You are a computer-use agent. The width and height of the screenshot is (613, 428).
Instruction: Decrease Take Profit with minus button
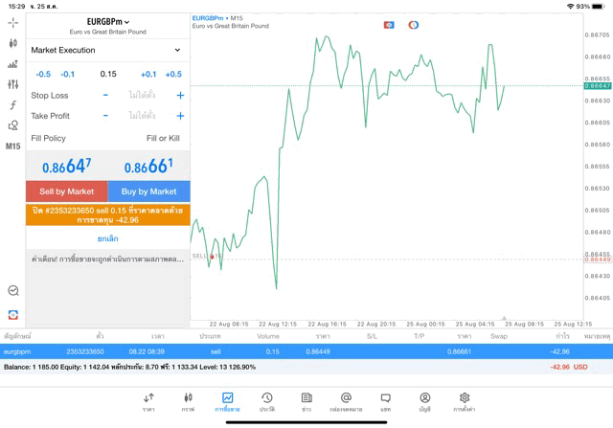pyautogui.click(x=105, y=116)
